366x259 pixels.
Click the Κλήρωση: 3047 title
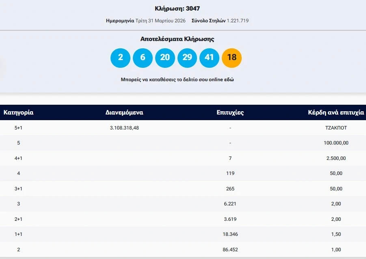(x=177, y=9)
